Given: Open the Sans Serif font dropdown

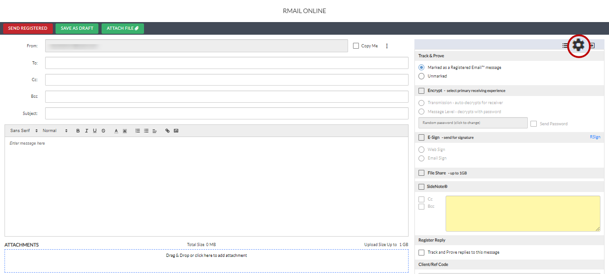Looking at the screenshot, I should click(x=24, y=131).
